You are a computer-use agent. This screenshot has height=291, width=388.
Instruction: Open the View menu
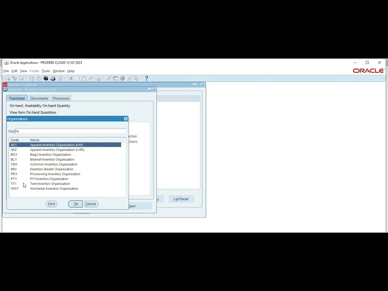[23, 71]
